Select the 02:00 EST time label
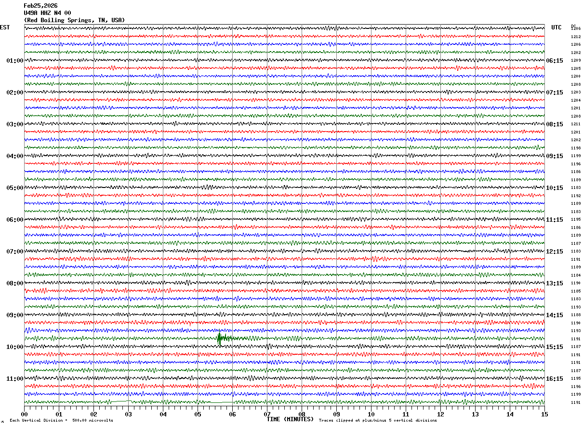 pos(15,93)
